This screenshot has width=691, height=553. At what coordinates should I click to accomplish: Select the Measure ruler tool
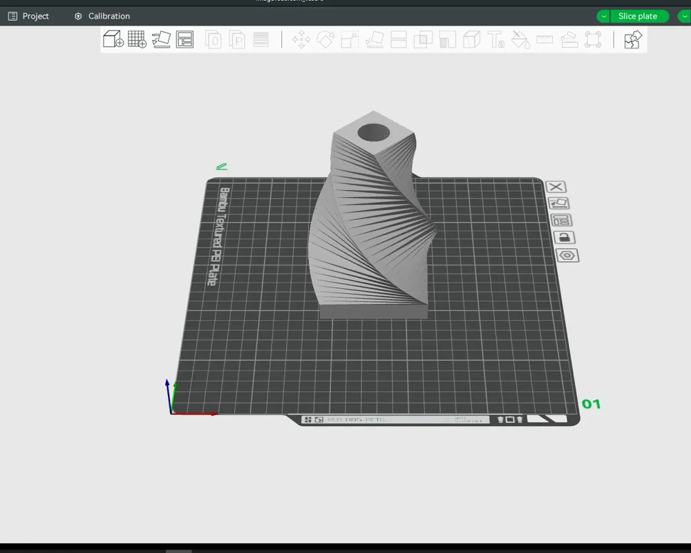tap(545, 39)
